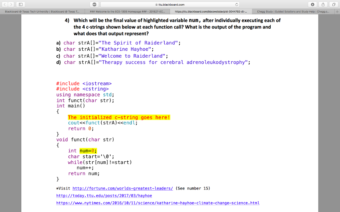
Task: Open the Downloads list icon
Action: pyautogui.click(x=312, y=4)
